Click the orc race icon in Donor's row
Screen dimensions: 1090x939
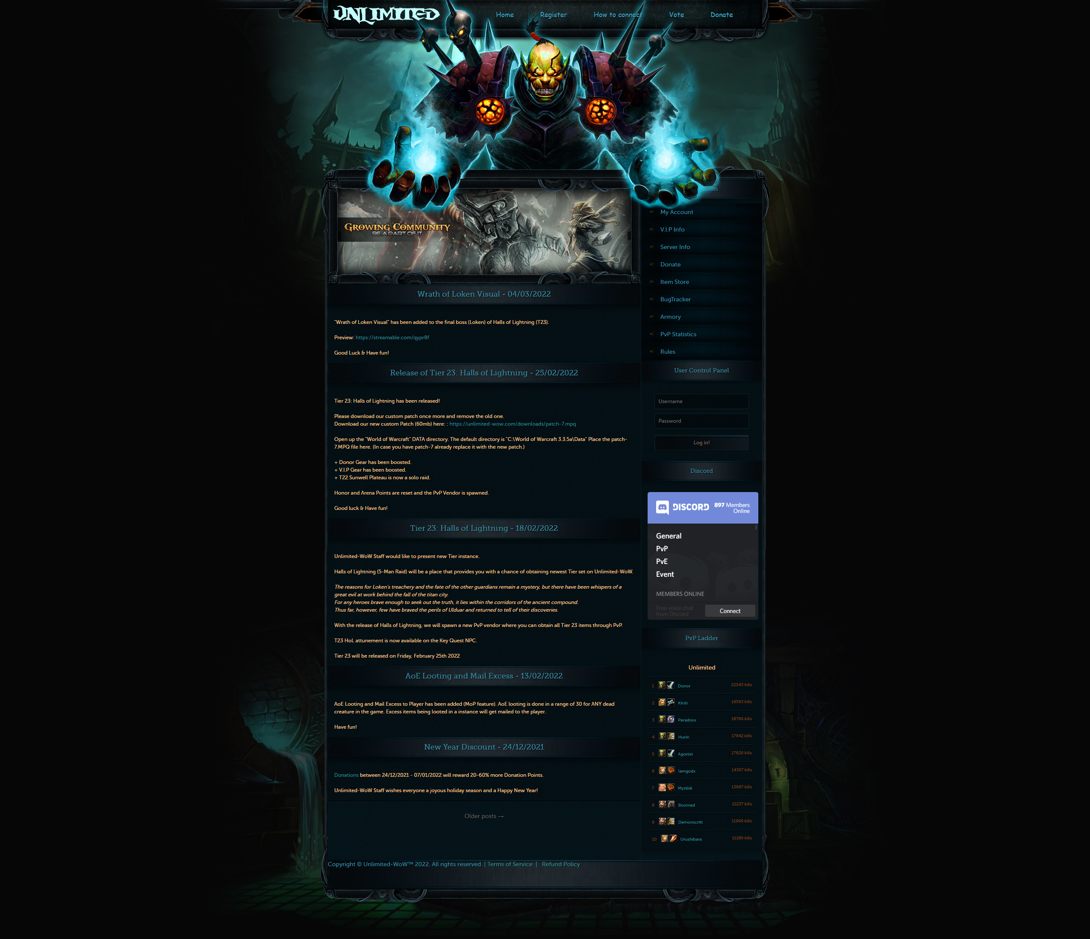point(662,685)
